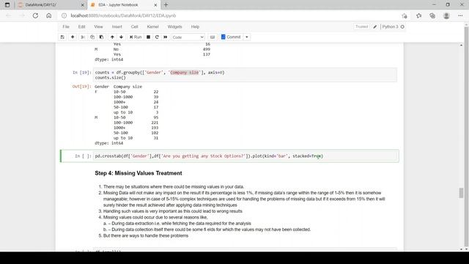Click the Step 4: Missing Values Treatment heading
469x264 pixels.
(139, 173)
